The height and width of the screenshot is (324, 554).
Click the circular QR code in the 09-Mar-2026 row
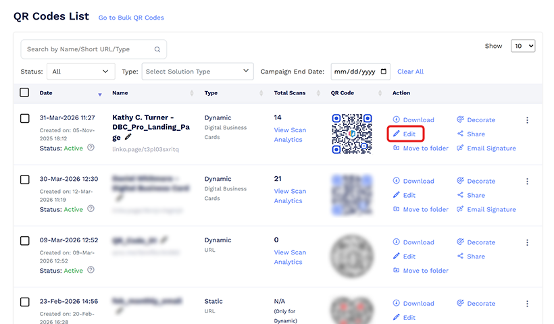pyautogui.click(x=351, y=256)
